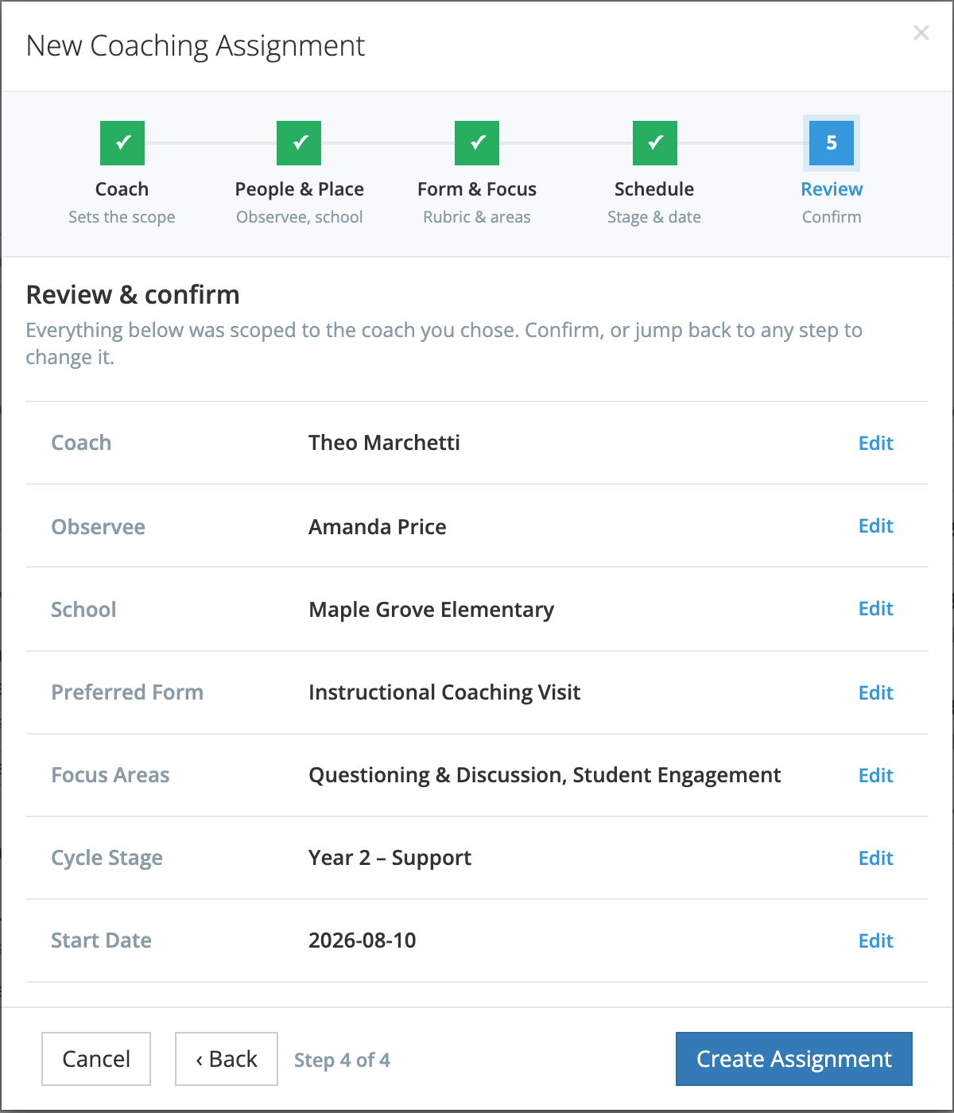This screenshot has height=1113, width=954.
Task: Click the Observee, school subtitle
Action: [300, 217]
